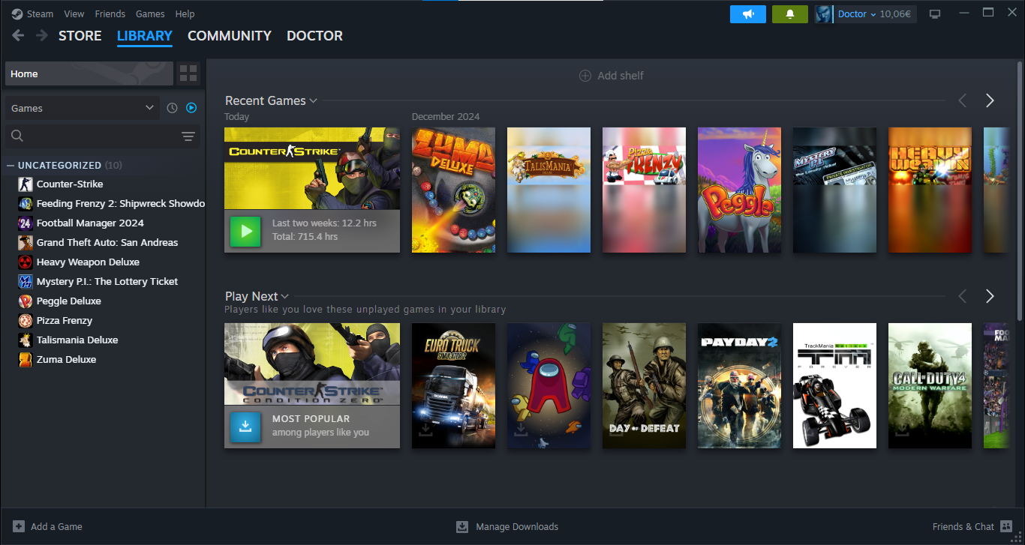Open the Friends menu in the menu bar
1025x545 pixels.
110,13
